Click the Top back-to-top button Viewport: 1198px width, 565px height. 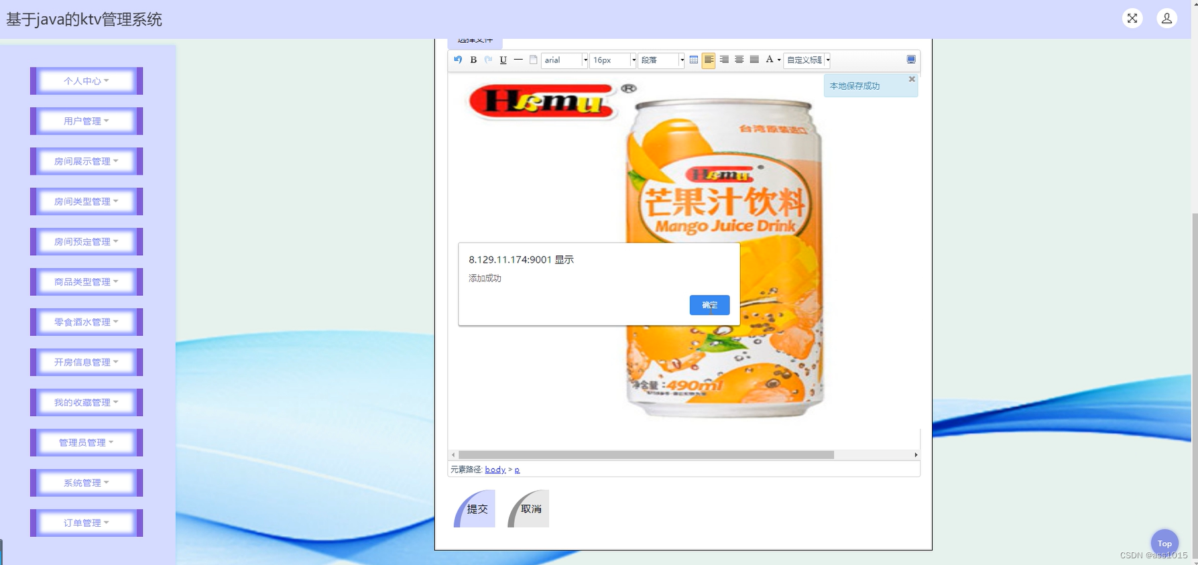click(x=1164, y=544)
